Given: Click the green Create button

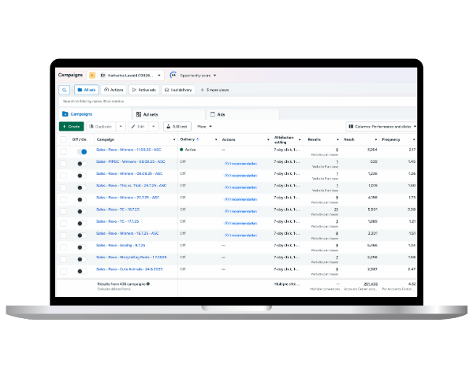Looking at the screenshot, I should tap(71, 126).
